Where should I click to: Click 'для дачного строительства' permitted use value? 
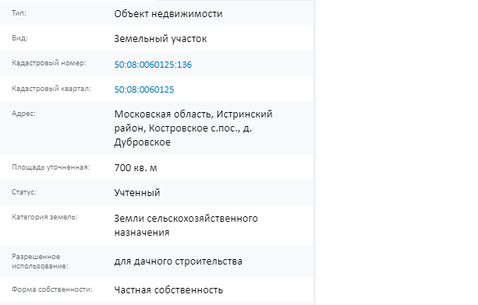point(178,261)
